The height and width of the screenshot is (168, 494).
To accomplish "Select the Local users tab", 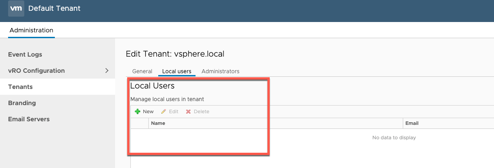I will [177, 71].
